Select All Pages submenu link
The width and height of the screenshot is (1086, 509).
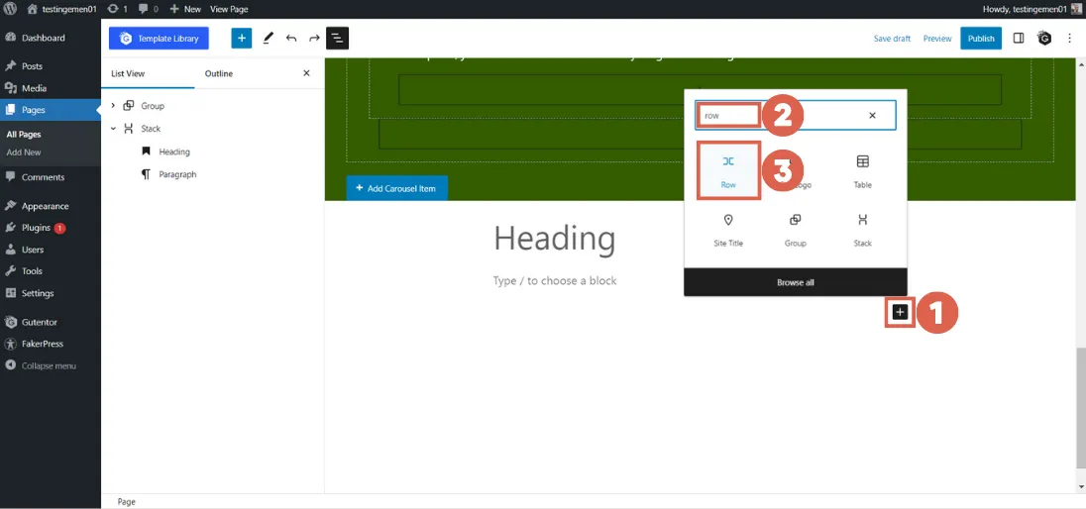(24, 135)
